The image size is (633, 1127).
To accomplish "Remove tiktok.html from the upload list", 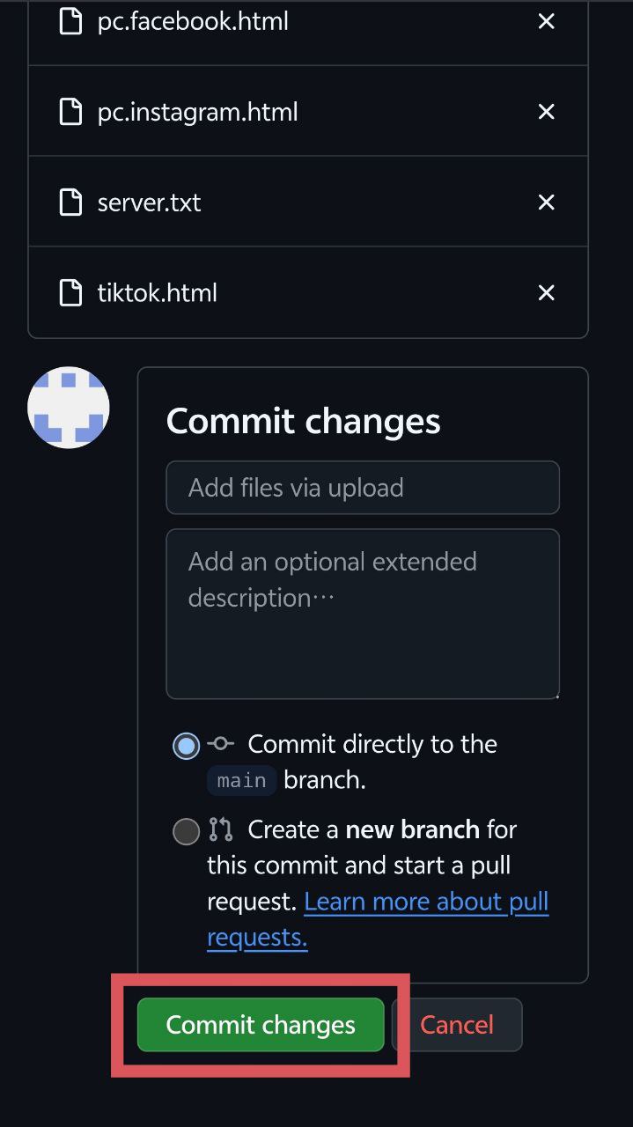I will coord(546,292).
